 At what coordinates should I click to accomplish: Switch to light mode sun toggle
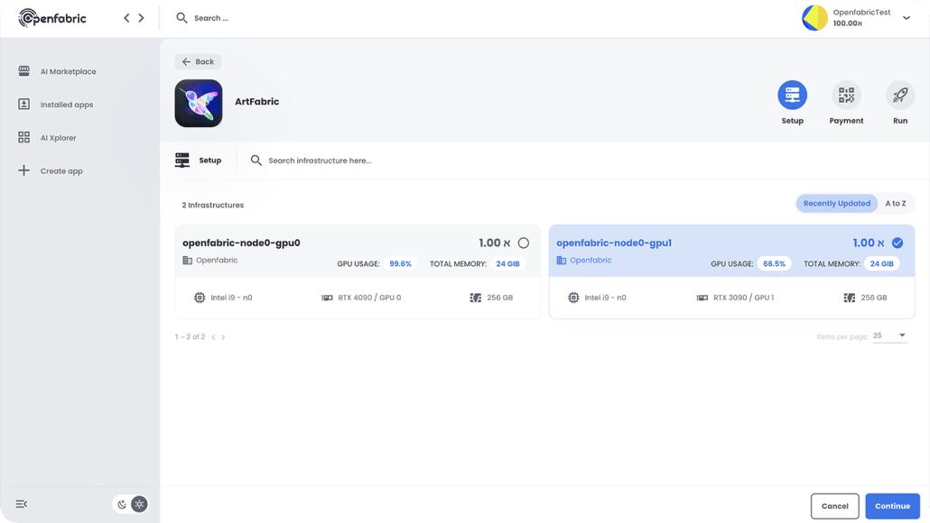[139, 505]
